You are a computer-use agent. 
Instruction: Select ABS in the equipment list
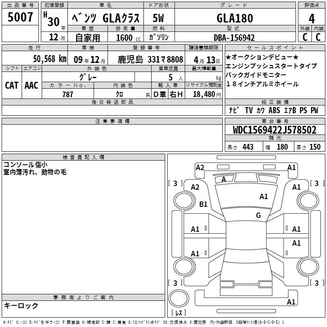[275, 110]
